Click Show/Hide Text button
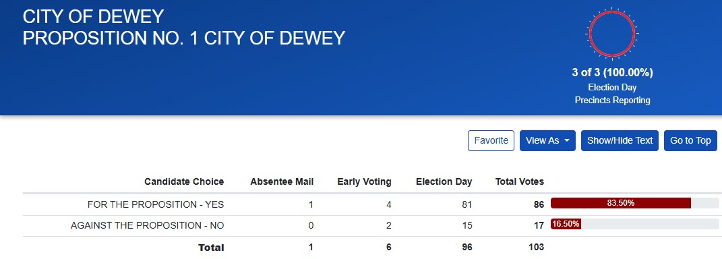Viewport: 722px width, 259px height. (620, 140)
